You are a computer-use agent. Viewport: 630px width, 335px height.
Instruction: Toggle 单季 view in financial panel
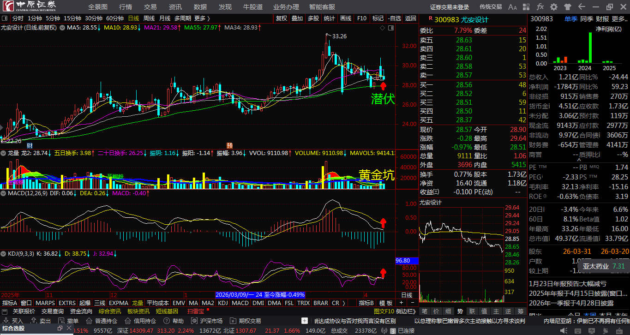(x=570, y=19)
